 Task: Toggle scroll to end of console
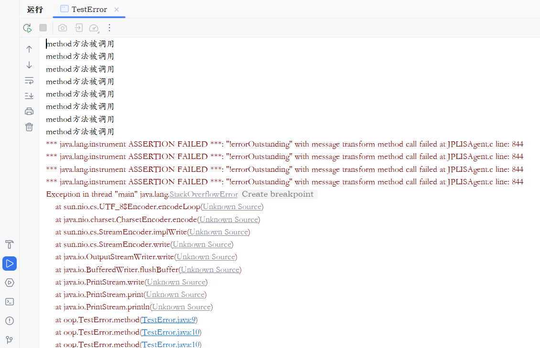(29, 96)
